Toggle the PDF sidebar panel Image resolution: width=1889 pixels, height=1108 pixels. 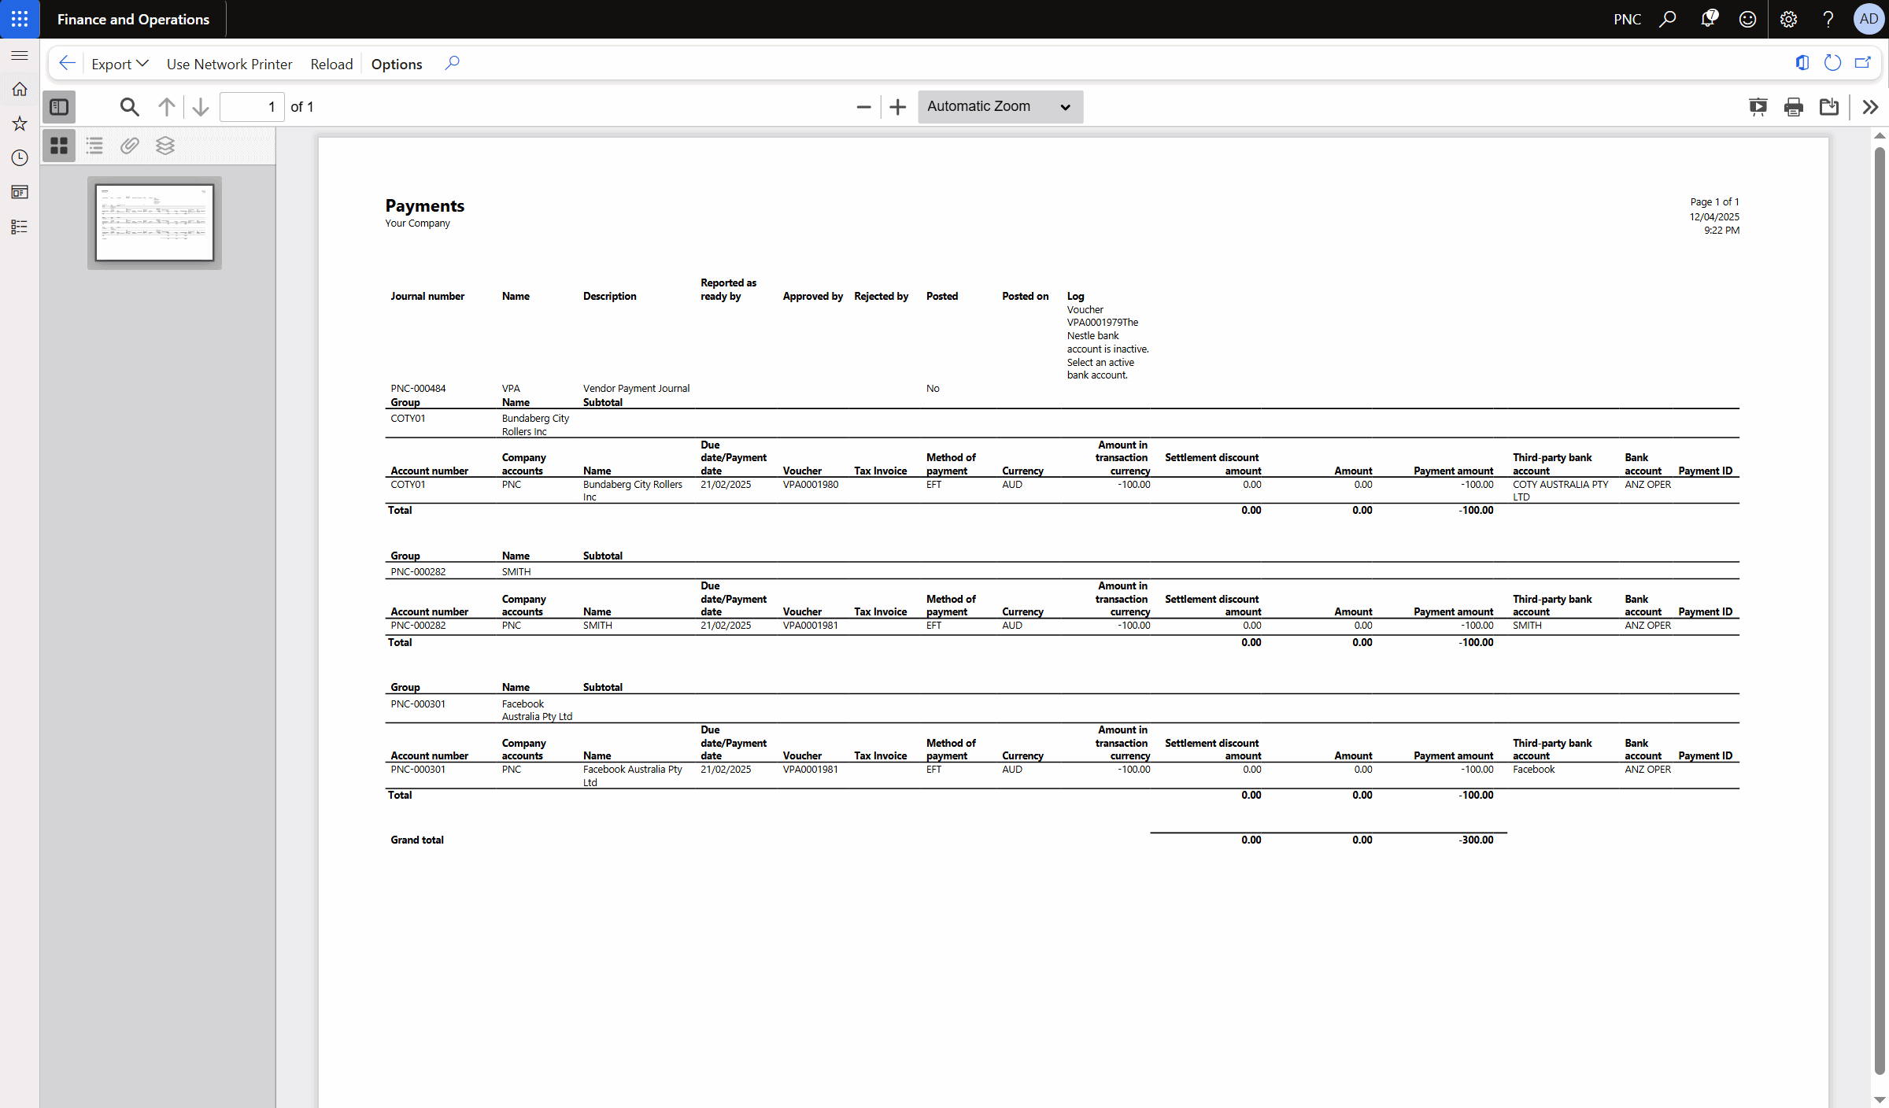(59, 107)
